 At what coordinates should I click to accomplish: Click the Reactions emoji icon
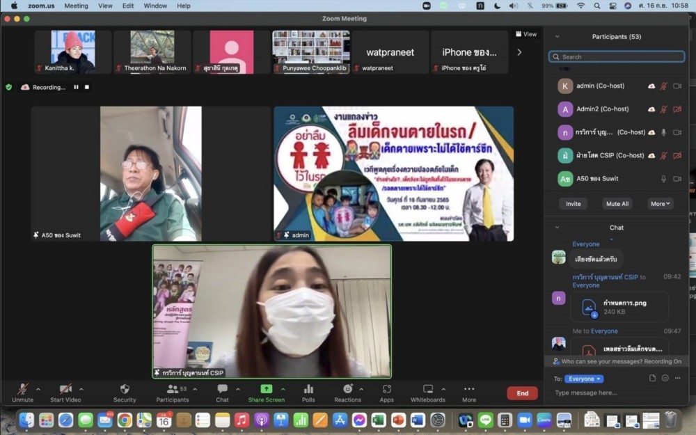347,389
